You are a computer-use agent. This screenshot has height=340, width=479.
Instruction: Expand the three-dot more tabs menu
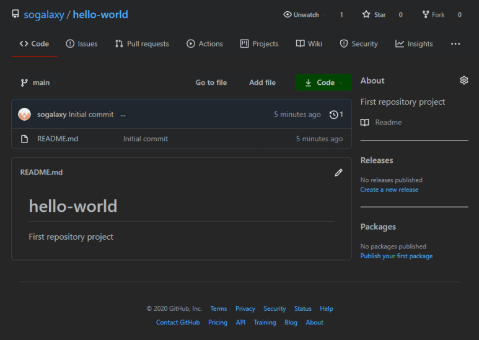pos(455,43)
